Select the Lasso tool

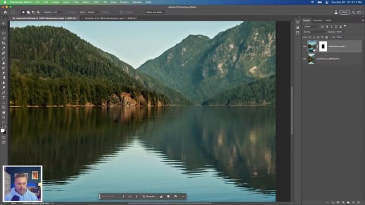tap(3, 33)
